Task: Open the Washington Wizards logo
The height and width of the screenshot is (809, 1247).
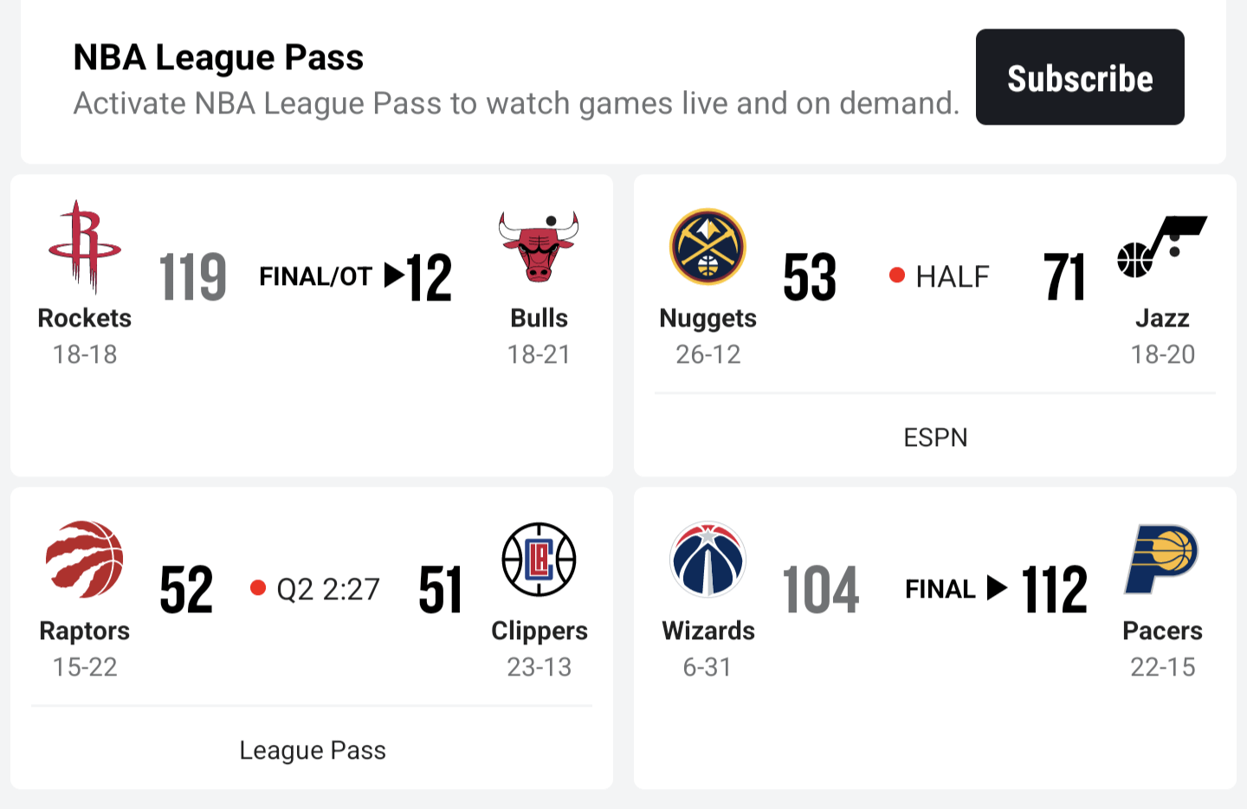Action: pos(707,559)
